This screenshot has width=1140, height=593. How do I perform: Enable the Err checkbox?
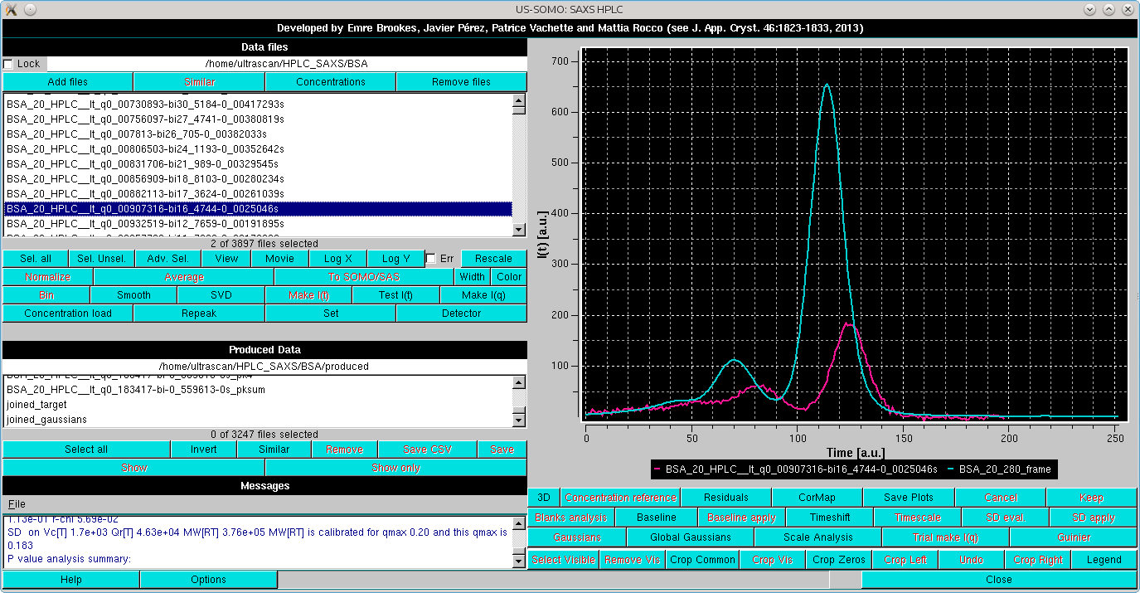[x=430, y=259]
